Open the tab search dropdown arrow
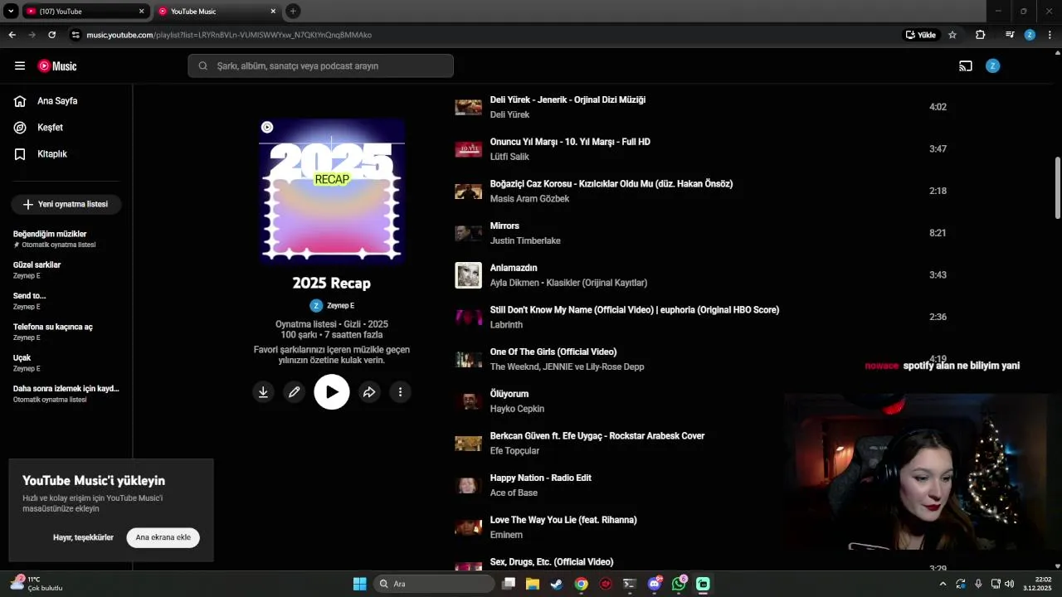The height and width of the screenshot is (597, 1062). pyautogui.click(x=11, y=12)
